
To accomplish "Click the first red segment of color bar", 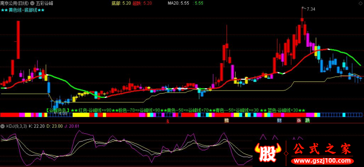I will [x=10, y=115].
